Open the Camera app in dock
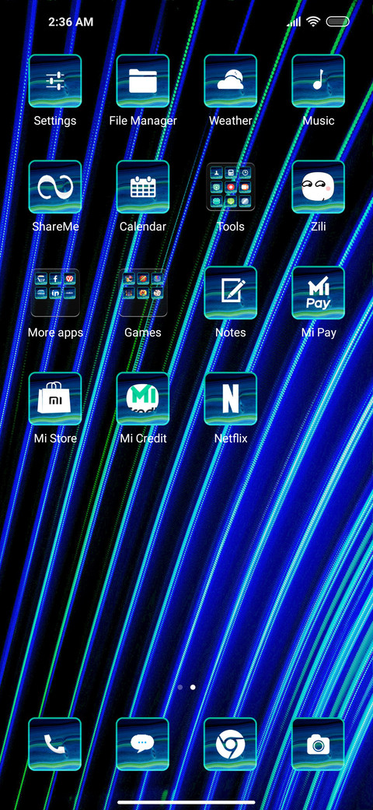This screenshot has height=810, width=373. click(x=319, y=745)
